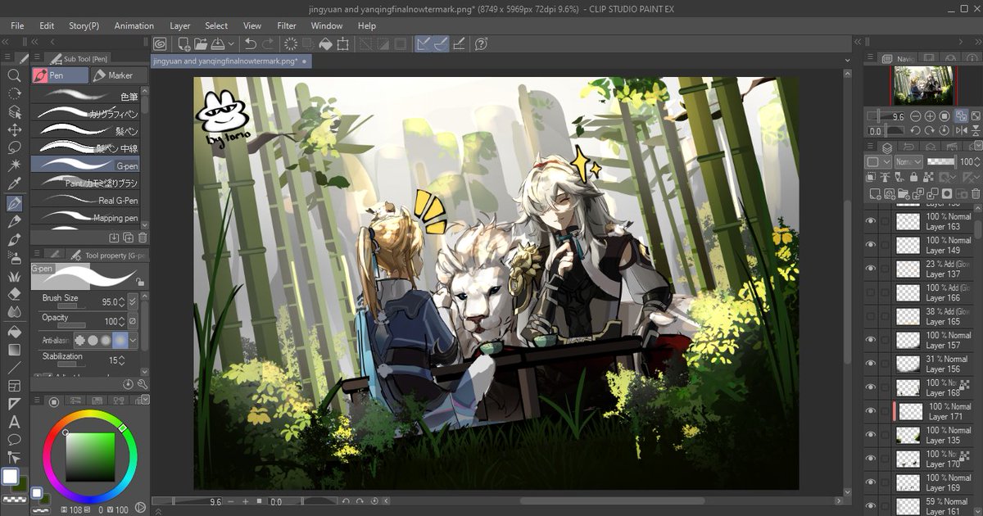Redo the last undone action
Viewport: 983px width, 516px height.
click(x=270, y=43)
